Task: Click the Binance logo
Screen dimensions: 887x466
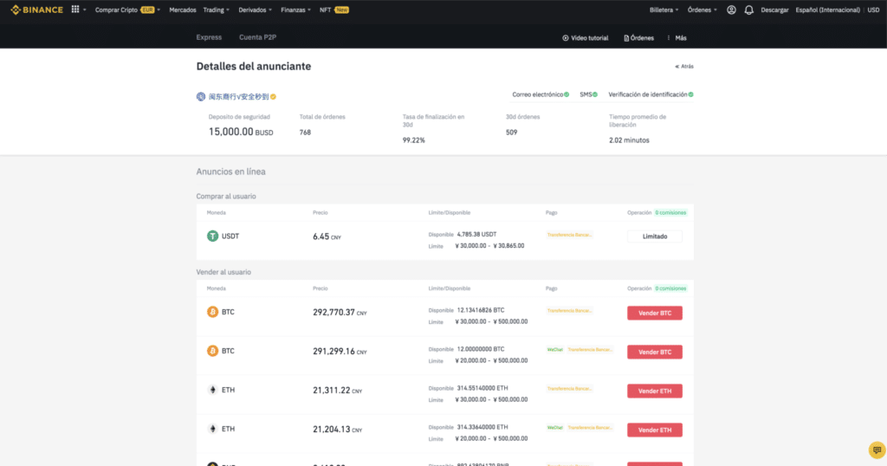Action: [x=36, y=10]
